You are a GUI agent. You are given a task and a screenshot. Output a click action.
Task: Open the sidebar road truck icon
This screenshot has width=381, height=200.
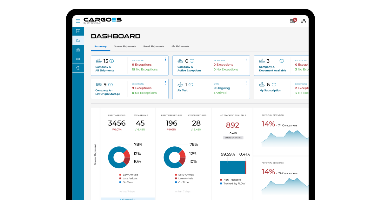click(78, 59)
